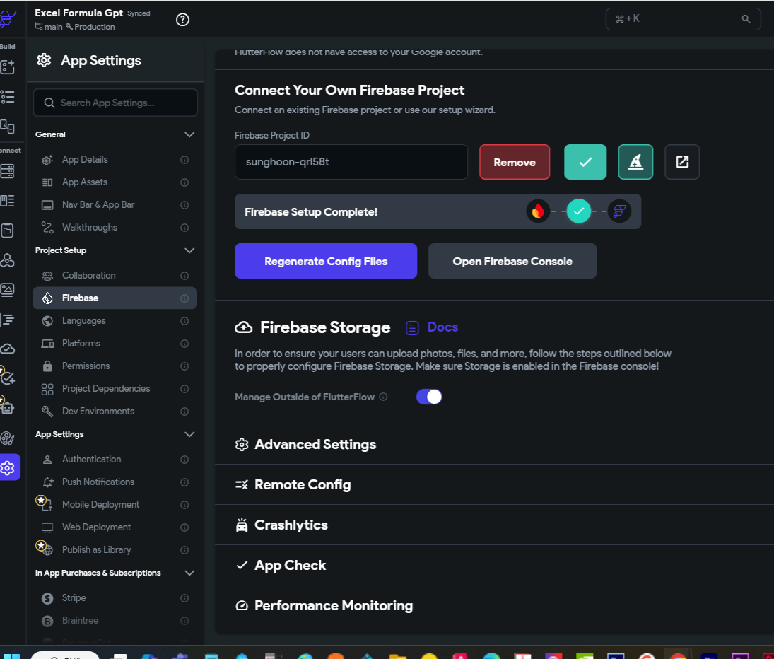Open the AI agent robot icon
Screen dimensions: 774x659
pyautogui.click(x=7, y=408)
